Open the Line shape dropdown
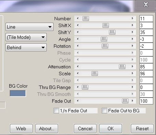The width and height of the screenshot is (156, 135). [x=30, y=27]
